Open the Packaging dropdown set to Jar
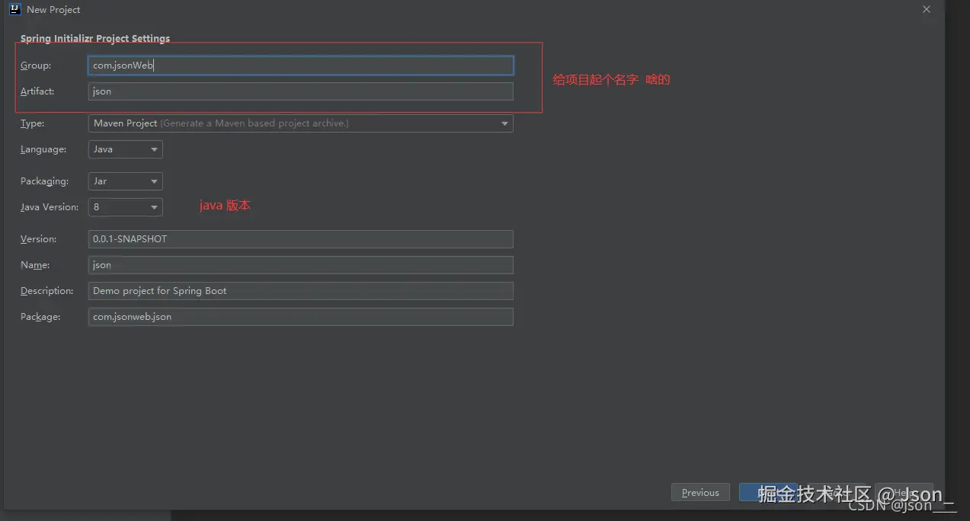970x521 pixels. click(126, 181)
